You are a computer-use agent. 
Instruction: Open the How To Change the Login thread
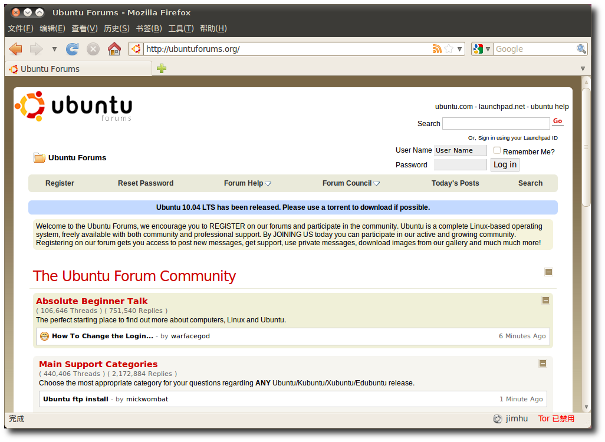pyautogui.click(x=103, y=336)
